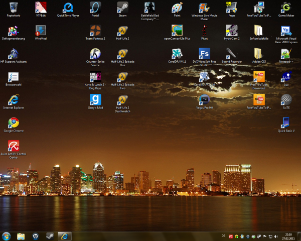Open Windows Explorer from the taskbar
Viewport: 301px width, 241px height.
click(x=21, y=236)
